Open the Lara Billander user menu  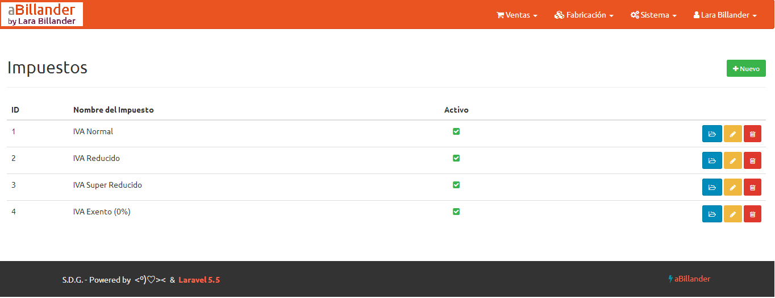[x=725, y=15]
